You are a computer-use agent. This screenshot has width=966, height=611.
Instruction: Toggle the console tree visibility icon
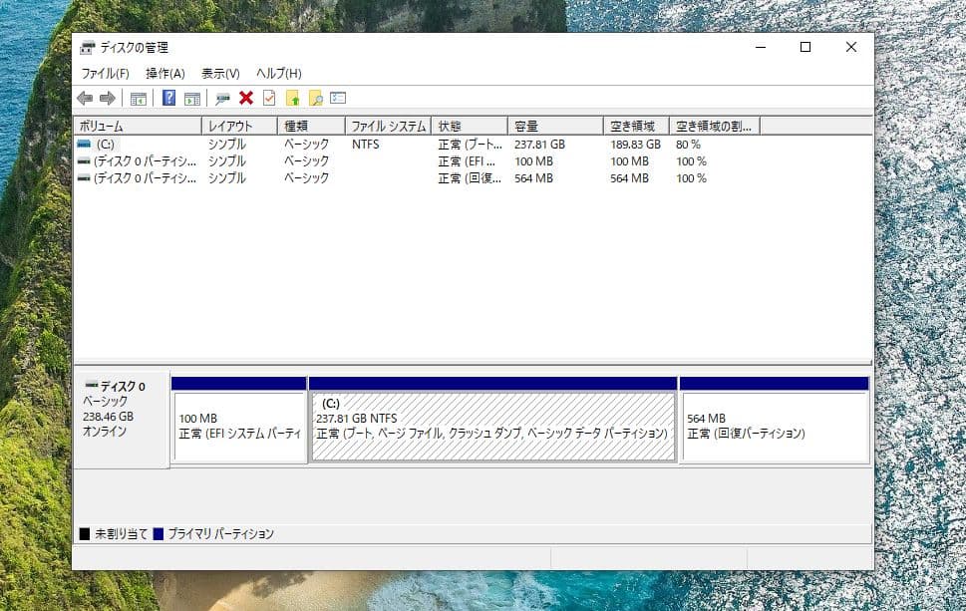(138, 98)
